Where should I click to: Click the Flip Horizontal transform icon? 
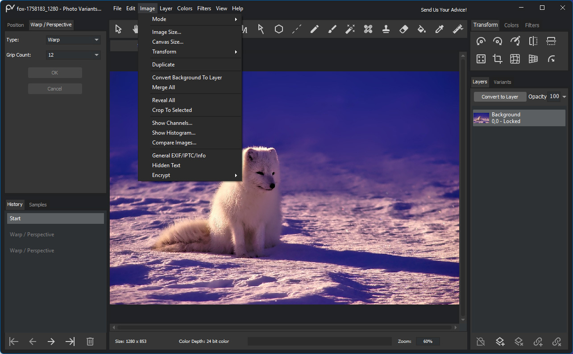(x=533, y=41)
